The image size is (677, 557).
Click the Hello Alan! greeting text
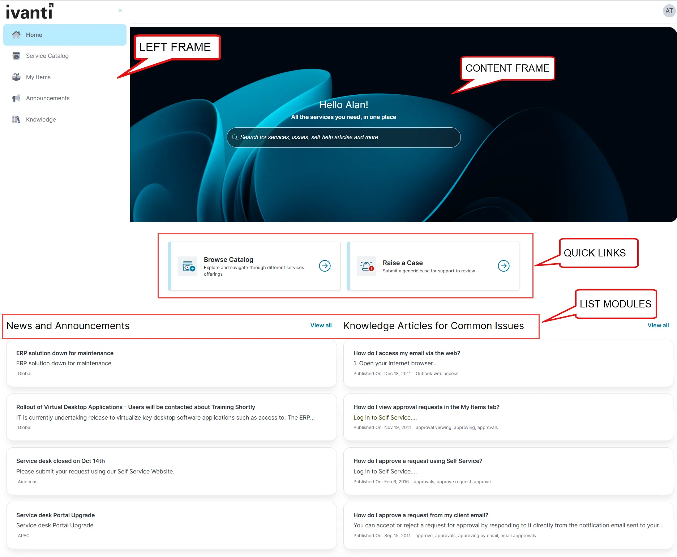[x=343, y=105]
